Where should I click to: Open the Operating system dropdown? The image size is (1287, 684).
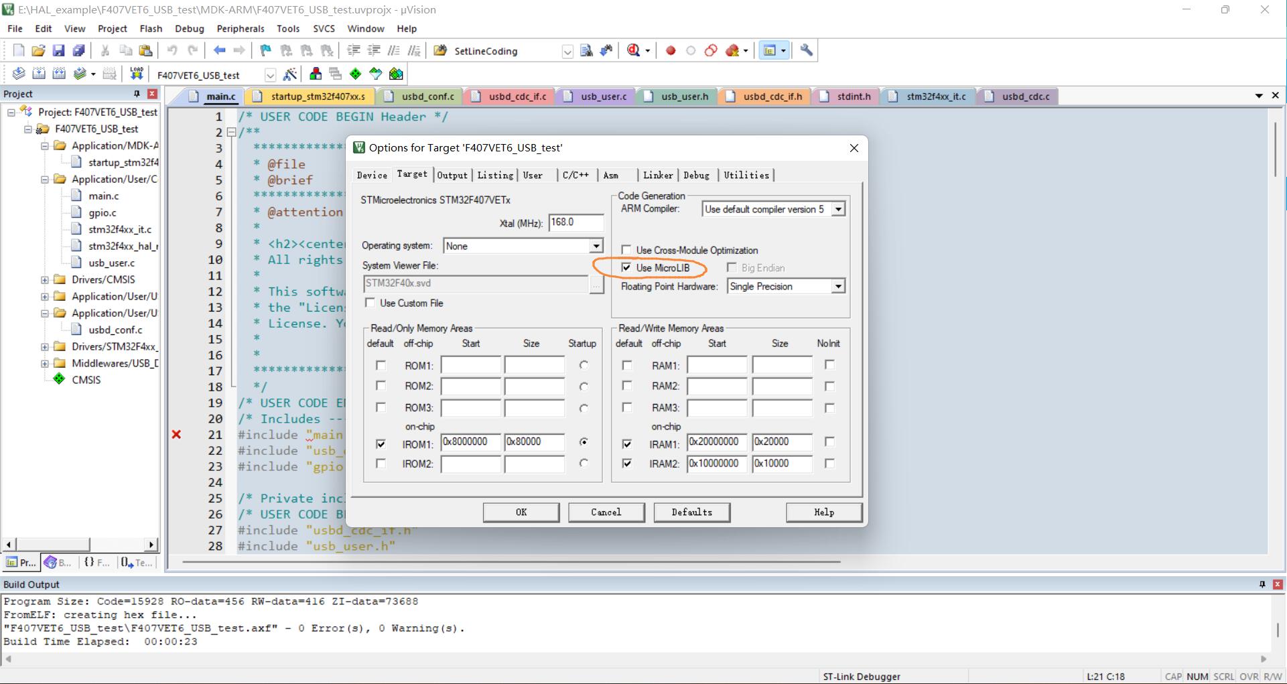[596, 246]
